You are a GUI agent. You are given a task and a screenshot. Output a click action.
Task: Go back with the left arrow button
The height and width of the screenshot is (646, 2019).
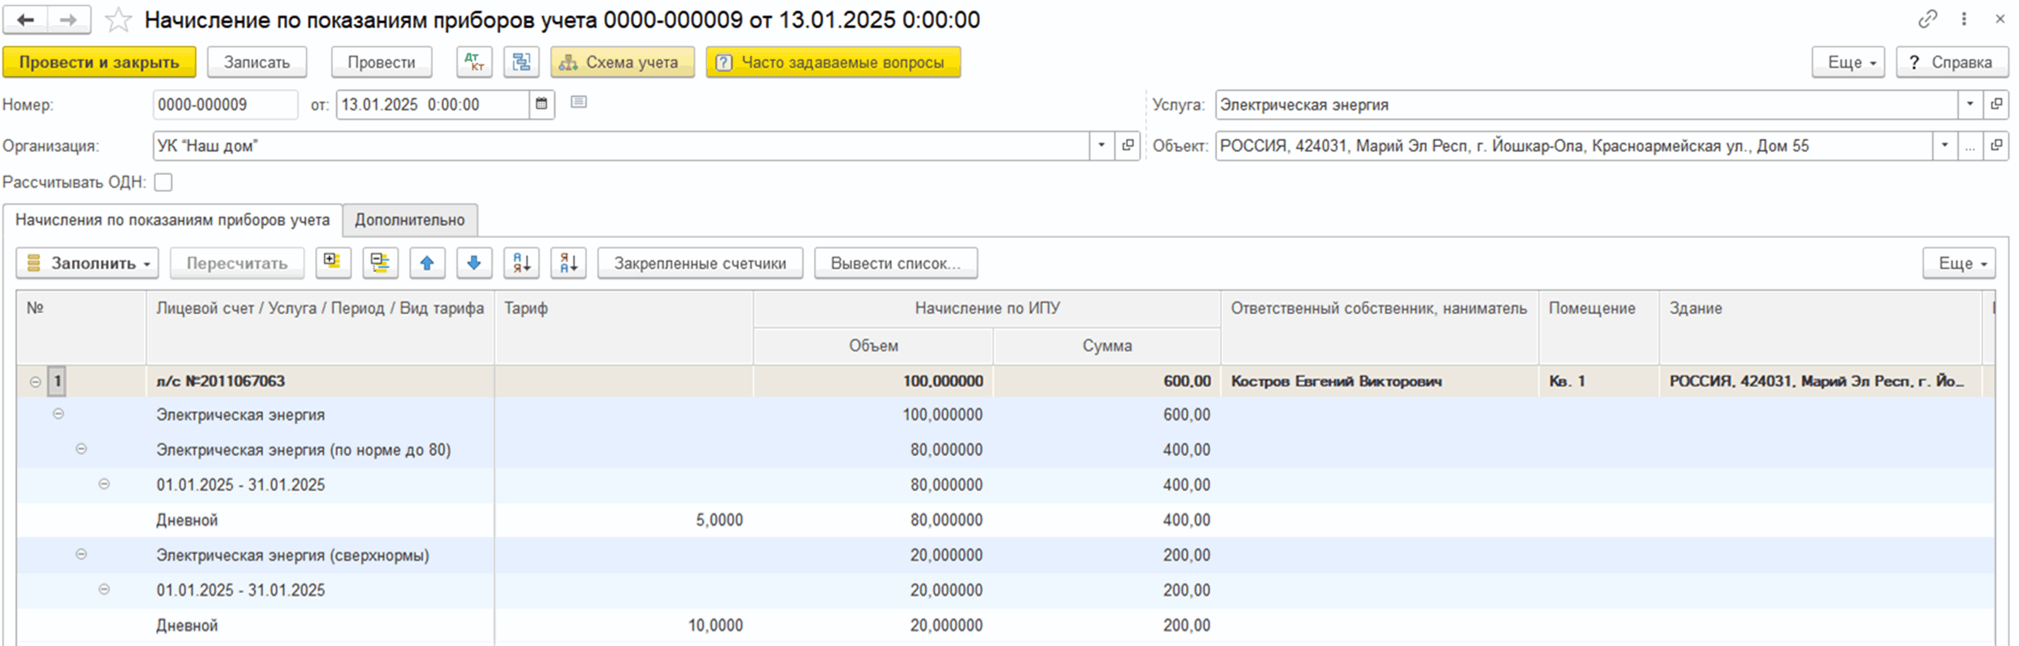click(25, 20)
